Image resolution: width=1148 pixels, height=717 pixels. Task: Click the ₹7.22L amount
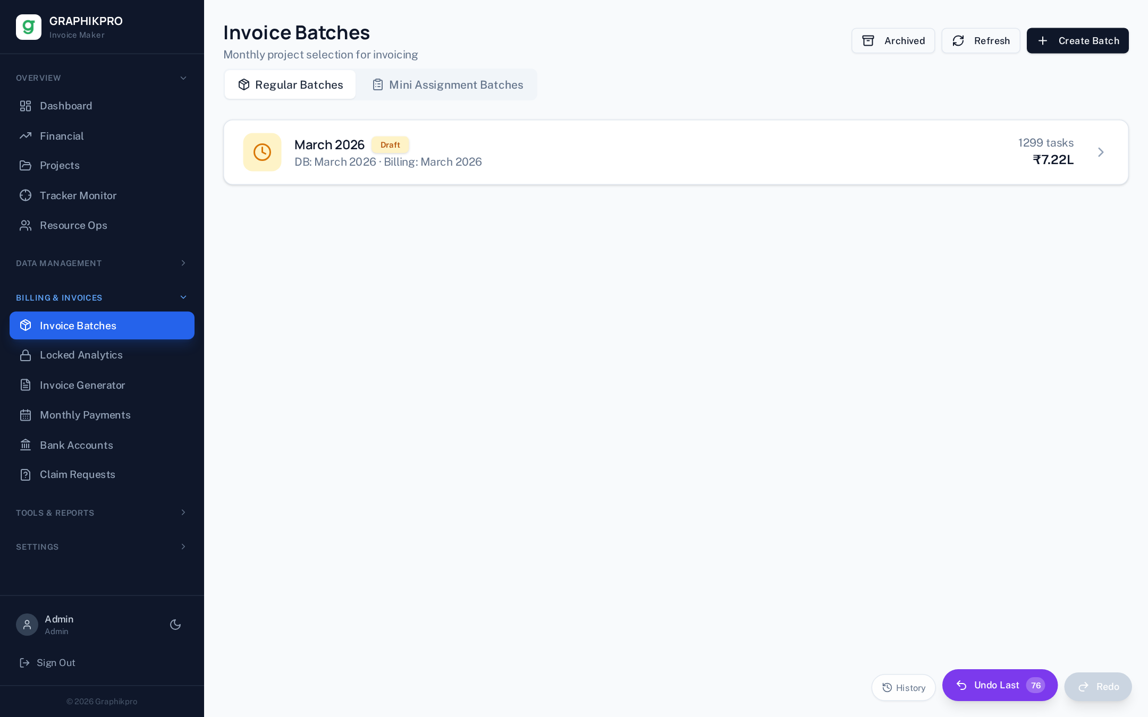click(1053, 160)
